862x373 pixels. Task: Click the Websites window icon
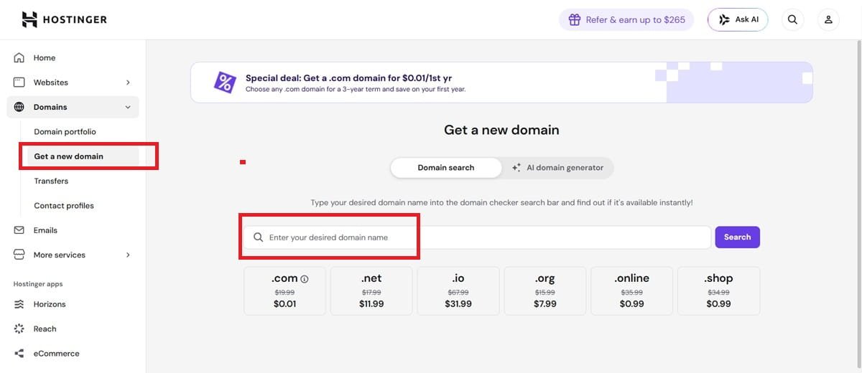click(19, 82)
